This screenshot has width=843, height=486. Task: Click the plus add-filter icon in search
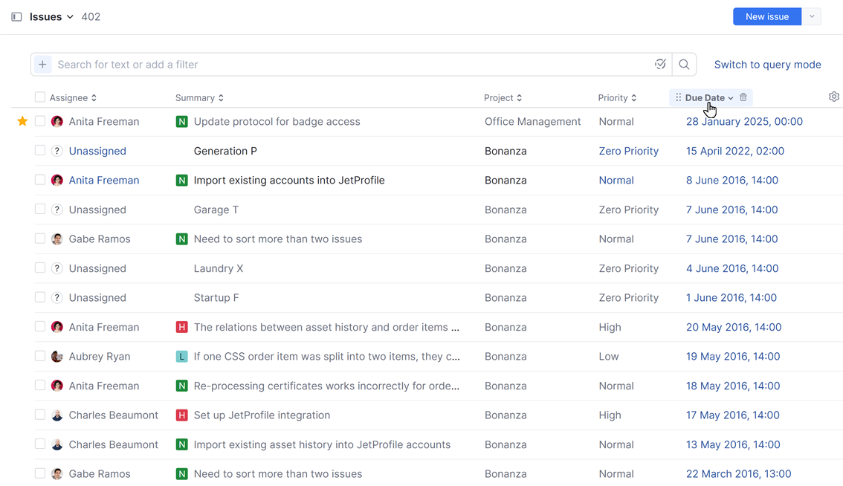42,65
